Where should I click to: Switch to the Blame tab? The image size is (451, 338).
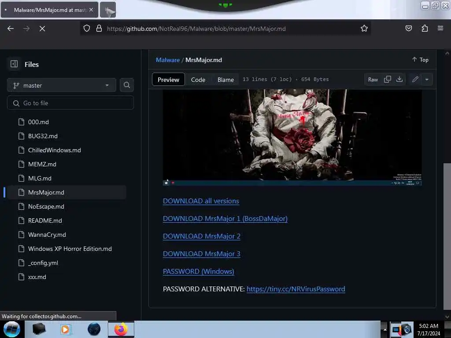226,80
